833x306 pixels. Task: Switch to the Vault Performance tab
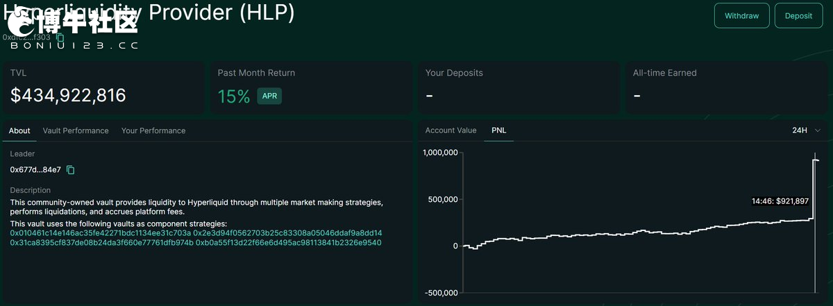[76, 130]
